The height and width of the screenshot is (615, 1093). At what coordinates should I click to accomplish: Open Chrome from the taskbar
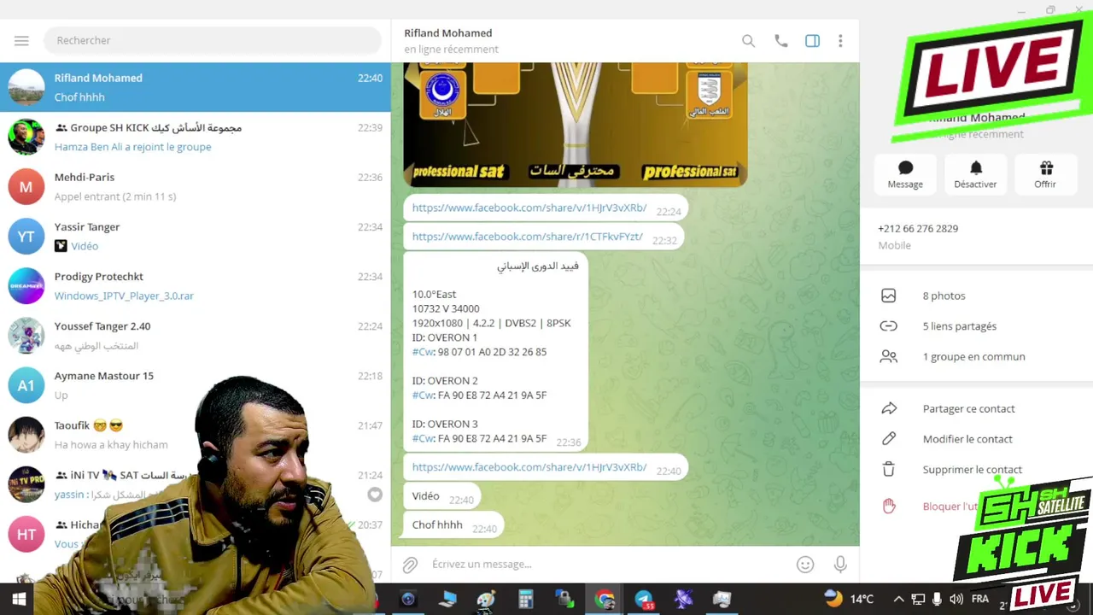pos(605,600)
